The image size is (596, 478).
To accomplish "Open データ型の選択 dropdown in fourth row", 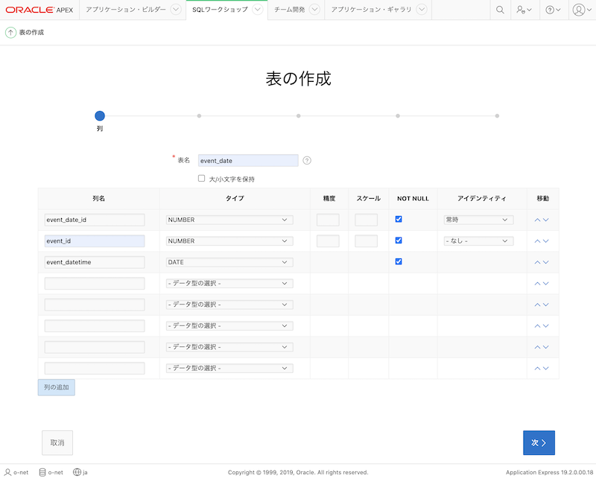I will (x=229, y=284).
